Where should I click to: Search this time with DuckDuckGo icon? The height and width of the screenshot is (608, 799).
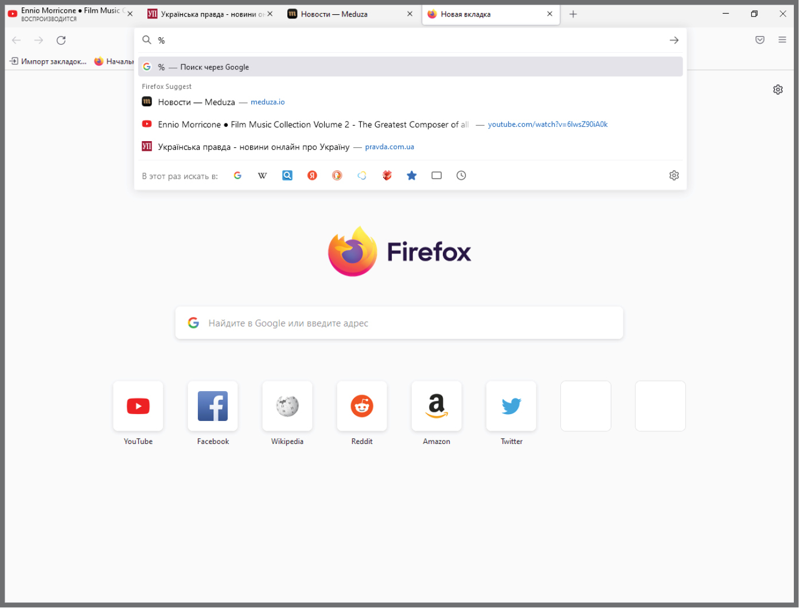click(x=337, y=176)
